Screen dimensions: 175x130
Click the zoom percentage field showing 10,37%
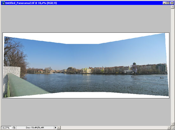6,128
